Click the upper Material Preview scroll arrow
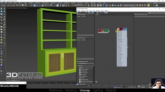Screen dimensions: 165x92 93,35
